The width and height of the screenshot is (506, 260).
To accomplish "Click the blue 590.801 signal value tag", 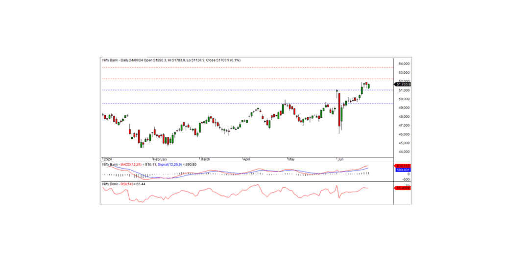I will (403, 170).
